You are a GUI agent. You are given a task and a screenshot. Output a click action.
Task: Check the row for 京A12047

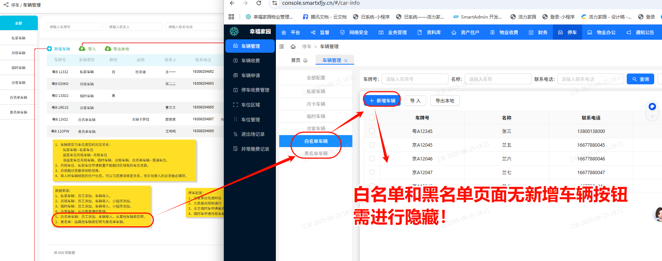pyautogui.click(x=372, y=172)
